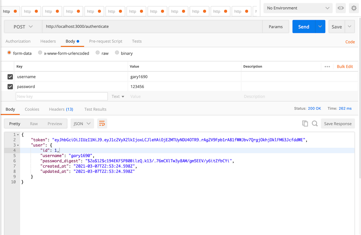This screenshot has width=361, height=235.
Task: Open the Send button dropdown arrow
Action: pyautogui.click(x=320, y=27)
